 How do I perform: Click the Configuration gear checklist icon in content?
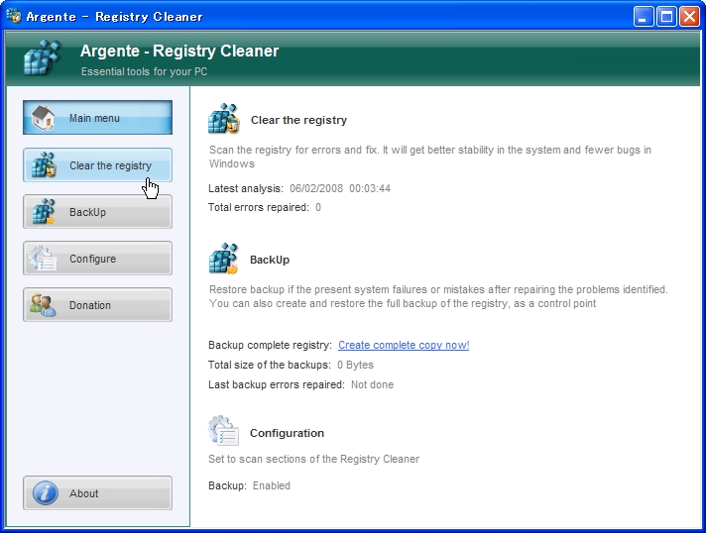coord(223,431)
